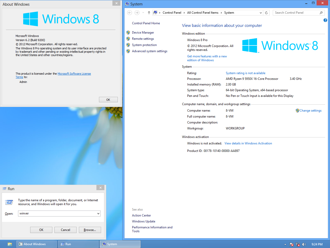Close the About Windows dialog

116,3
